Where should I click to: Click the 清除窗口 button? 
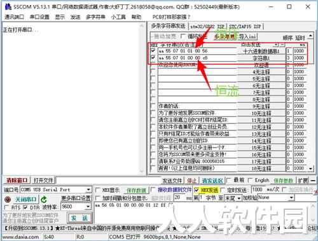[x=17, y=181]
